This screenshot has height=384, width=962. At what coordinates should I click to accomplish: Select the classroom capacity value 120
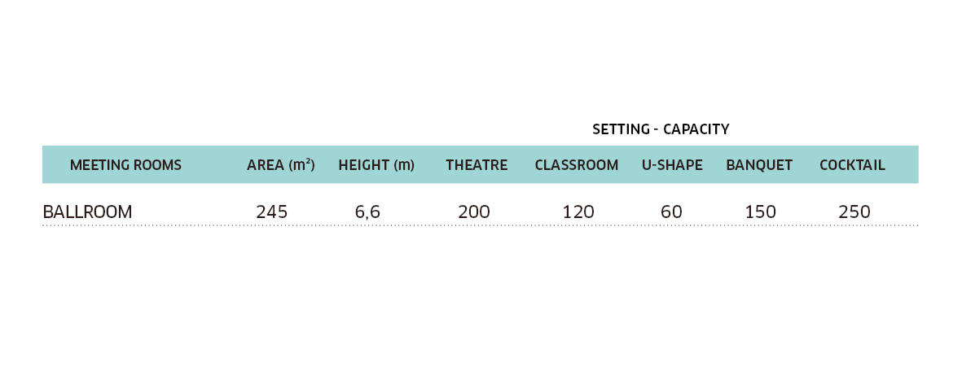578,212
